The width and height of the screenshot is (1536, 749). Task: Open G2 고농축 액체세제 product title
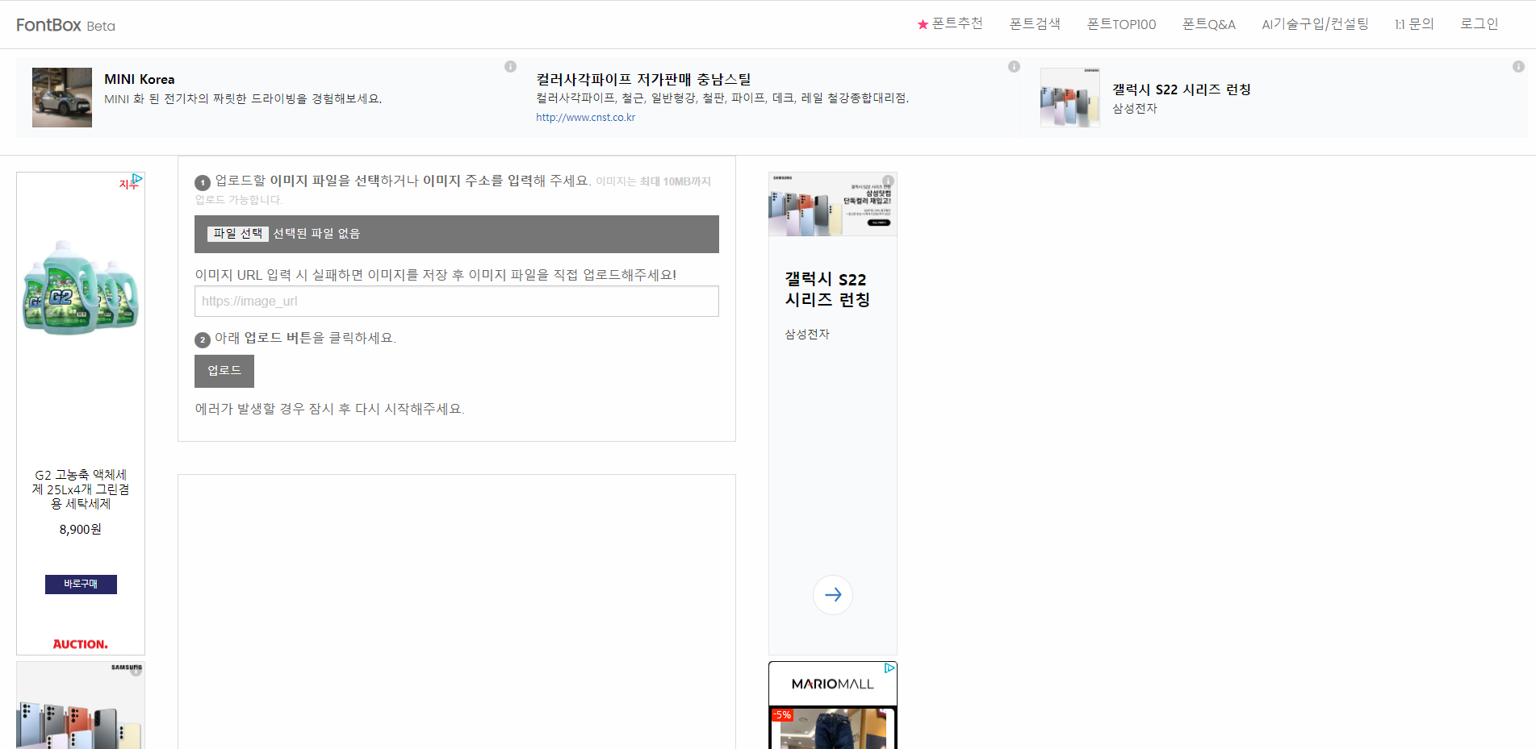tap(81, 489)
